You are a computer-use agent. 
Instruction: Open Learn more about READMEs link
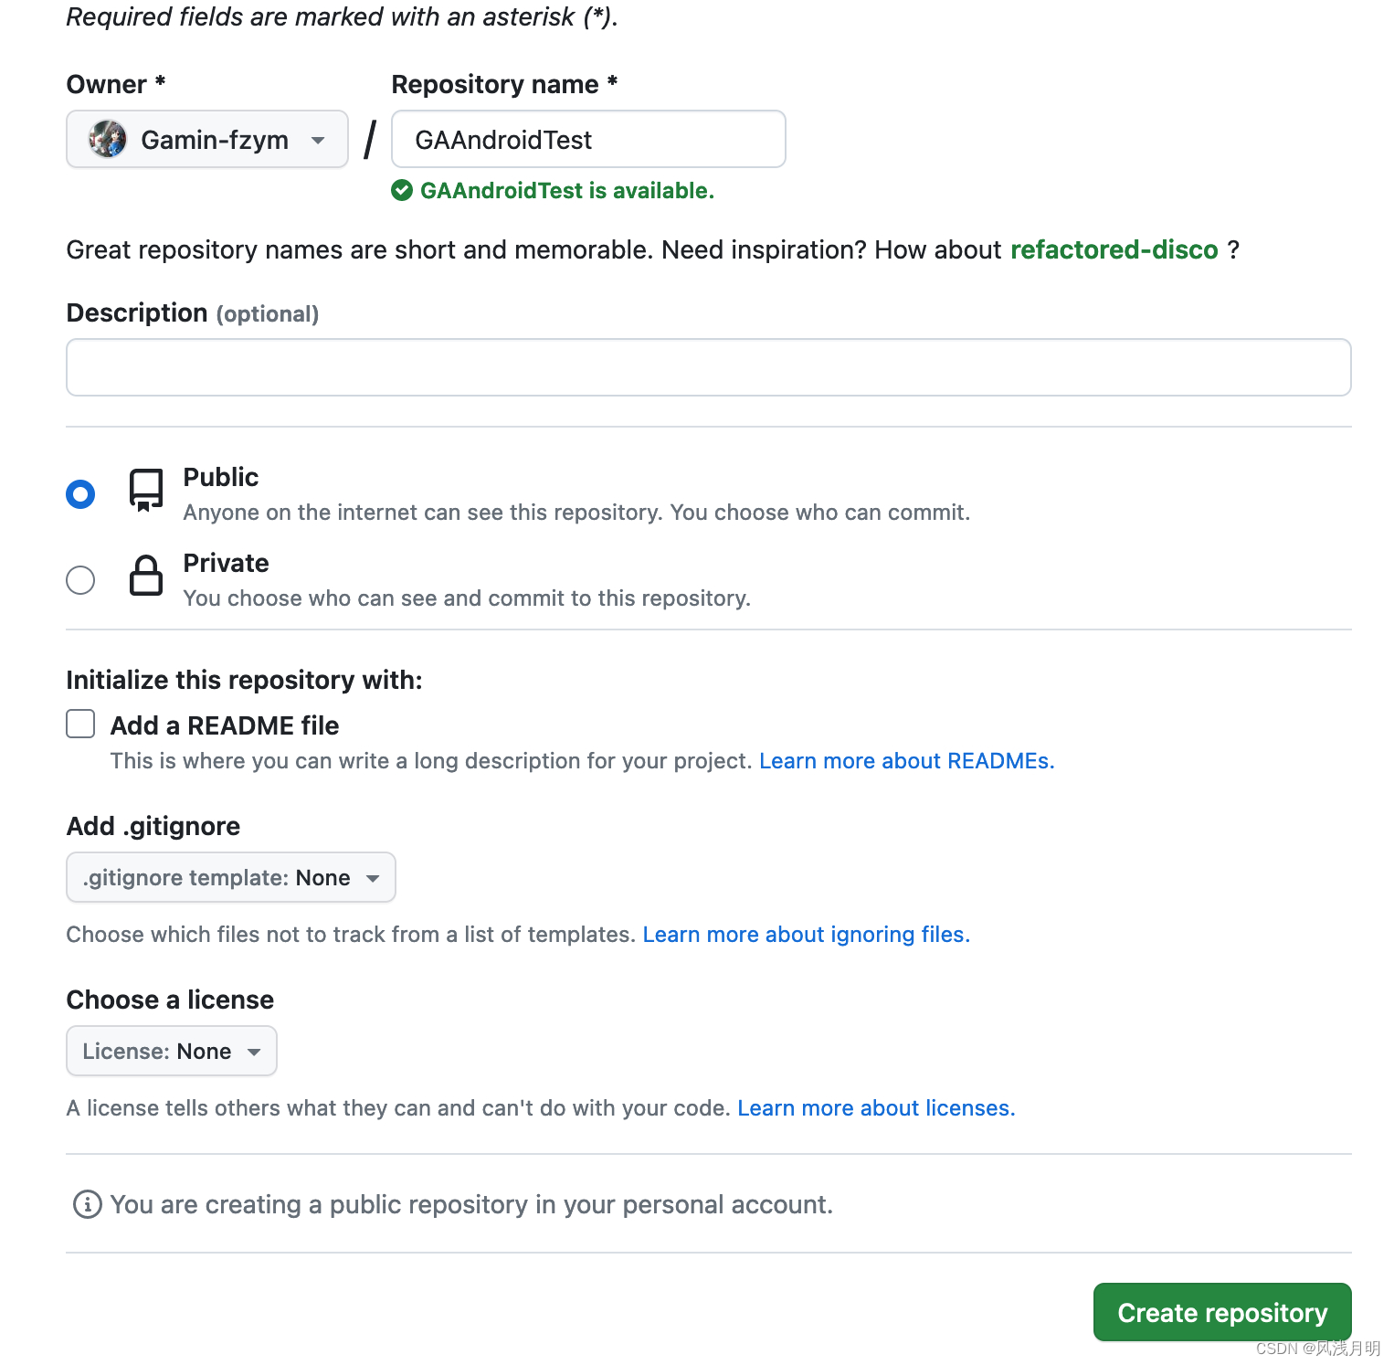pyautogui.click(x=906, y=761)
